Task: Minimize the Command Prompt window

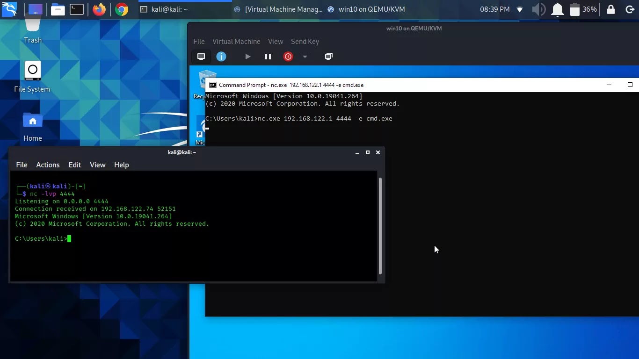Action: pos(609,85)
